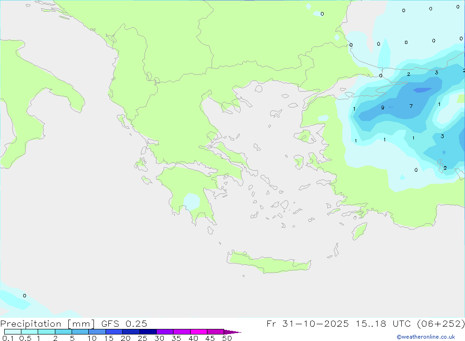The height and width of the screenshot is (341, 465).
Task: Click the 'Precipitation [mm]' title text
Action: coord(47,324)
